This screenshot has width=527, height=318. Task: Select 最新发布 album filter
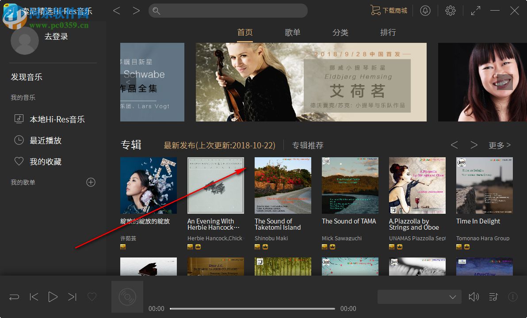pyautogui.click(x=219, y=145)
